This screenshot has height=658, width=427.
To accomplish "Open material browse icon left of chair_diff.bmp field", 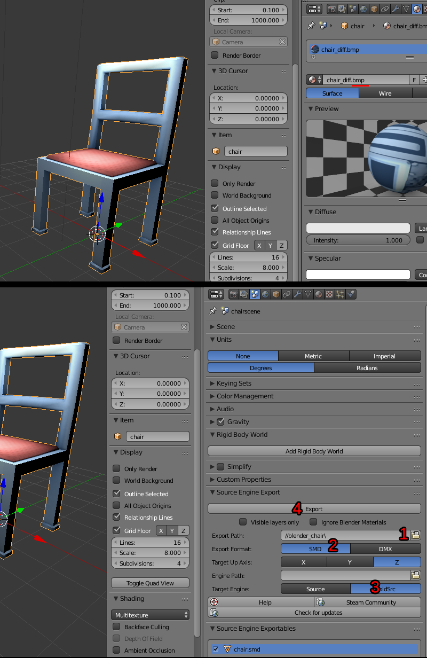I will 314,80.
